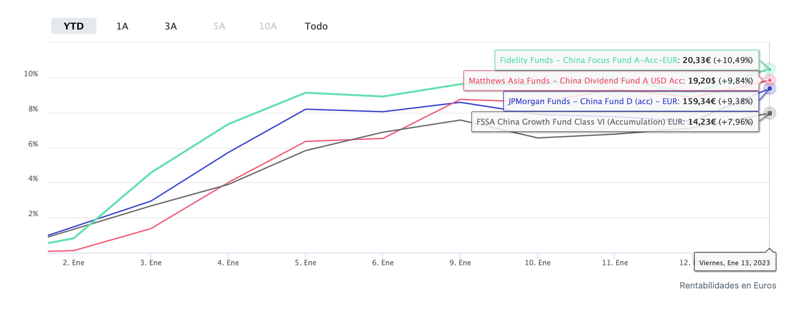
Task: Click the blue circle JPMorgan data marker
Action: pyautogui.click(x=769, y=89)
